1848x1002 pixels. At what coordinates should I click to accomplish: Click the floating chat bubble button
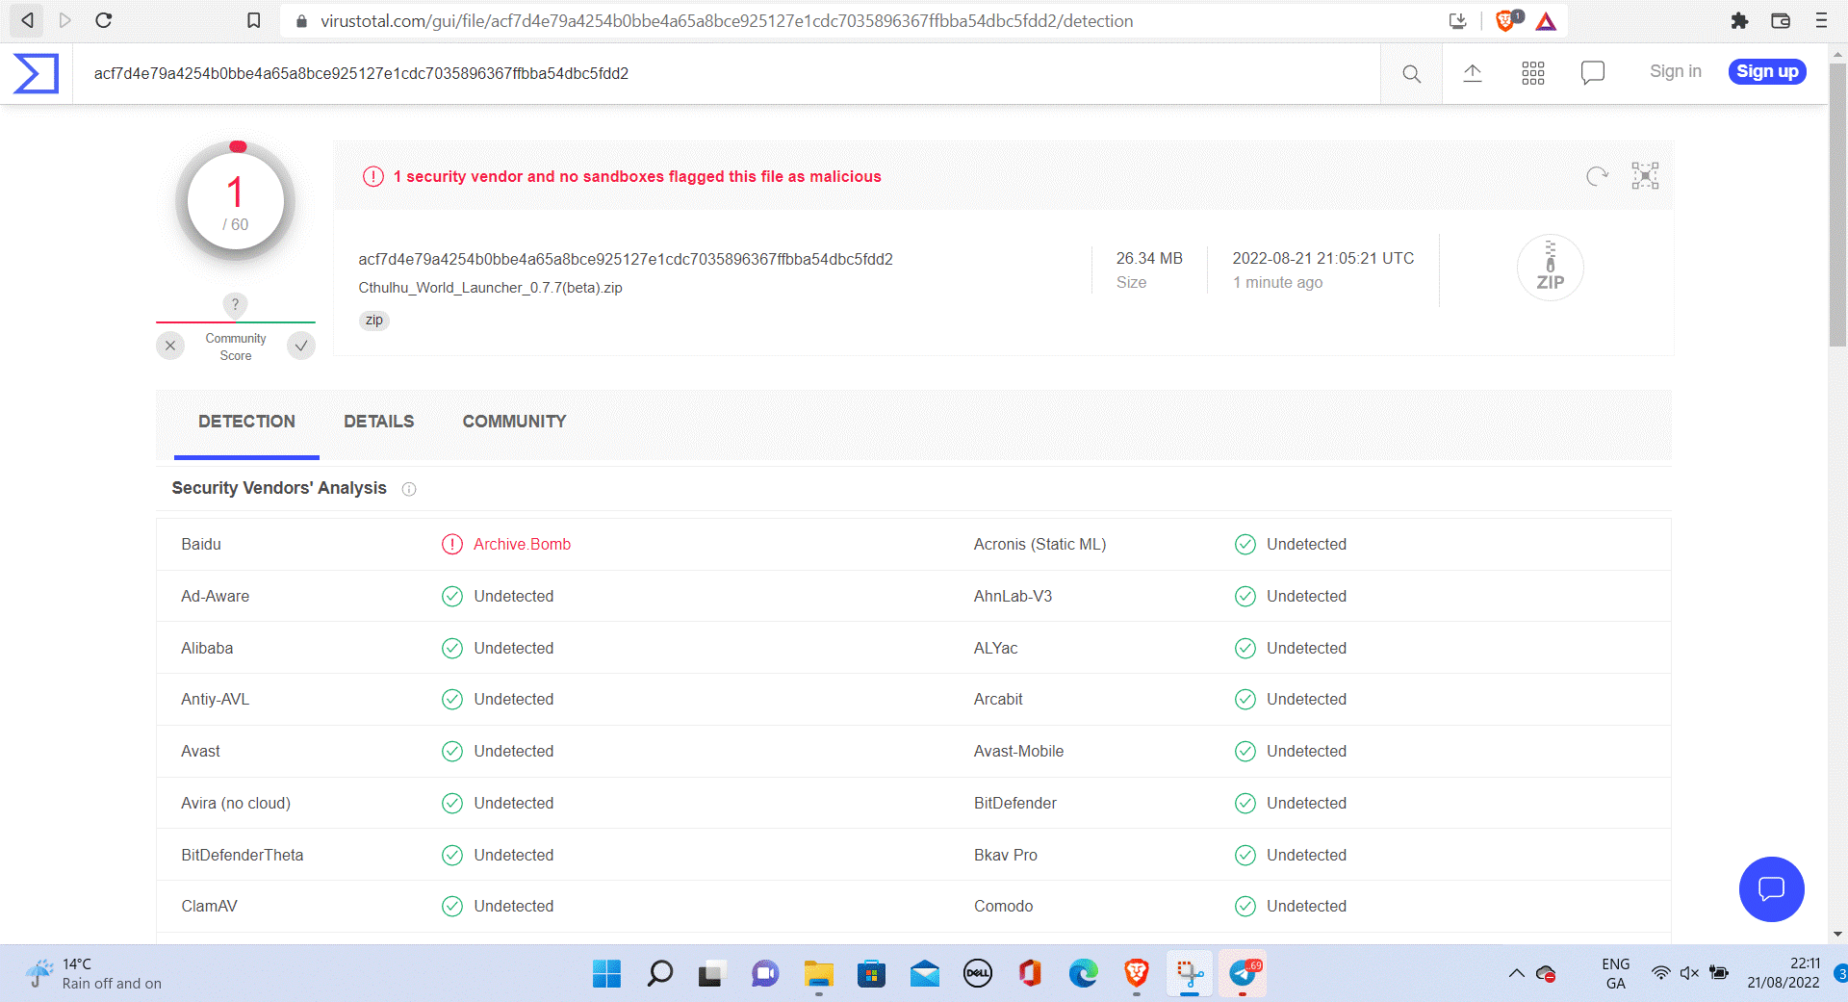coord(1771,888)
